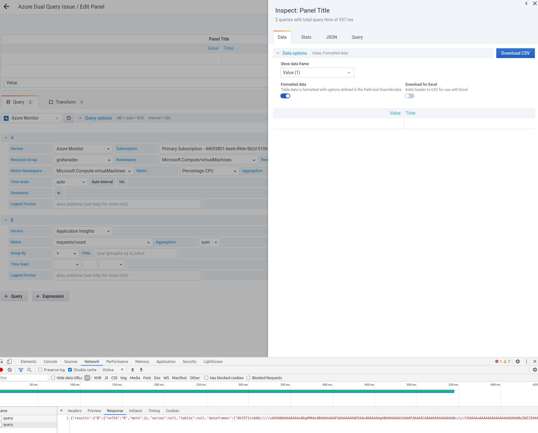Clear the network log using the block icon
This screenshot has height=433, width=538.
(10, 370)
